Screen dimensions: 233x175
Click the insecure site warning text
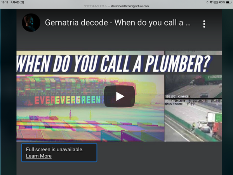pyautogui.click(x=97, y=6)
